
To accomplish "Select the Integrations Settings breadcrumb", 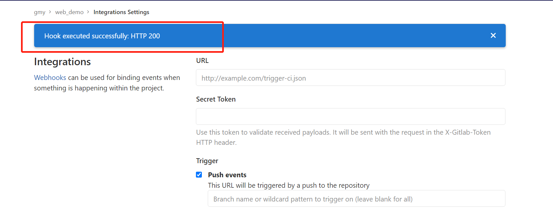I will click(121, 12).
